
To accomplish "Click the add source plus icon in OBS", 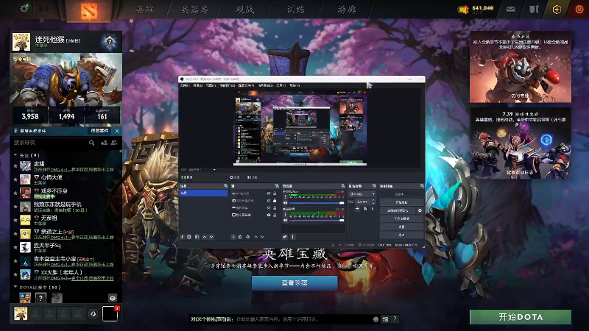I will tap(233, 237).
